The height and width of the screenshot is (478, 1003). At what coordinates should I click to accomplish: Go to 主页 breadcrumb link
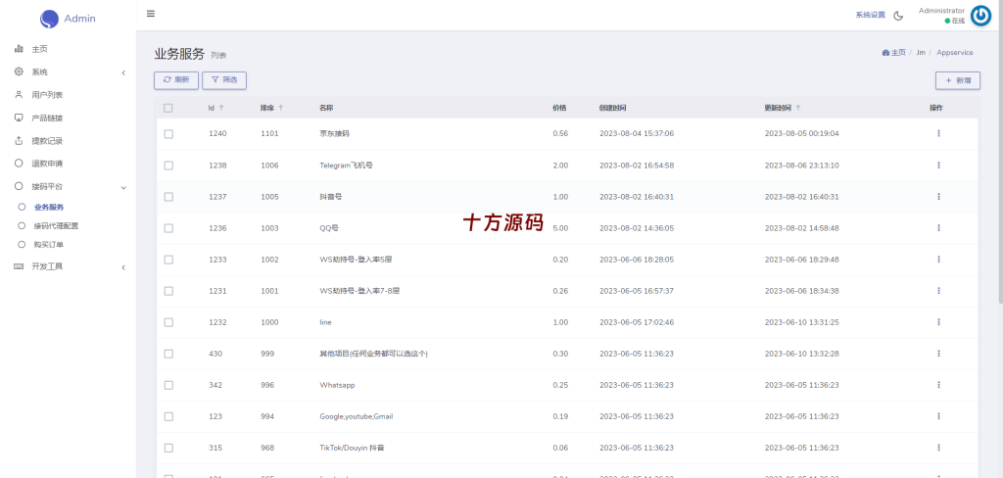pos(893,53)
